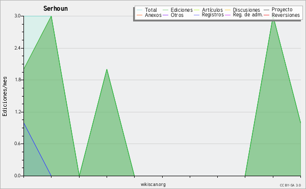Screen dimensions: 306x189
Task: Click the Anexos legend label
Action: point(153,15)
